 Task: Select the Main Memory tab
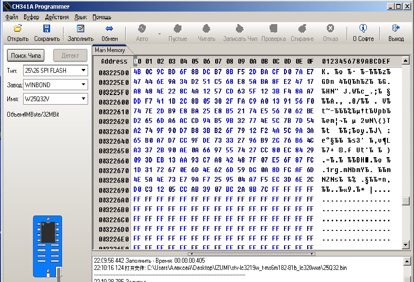pos(110,50)
